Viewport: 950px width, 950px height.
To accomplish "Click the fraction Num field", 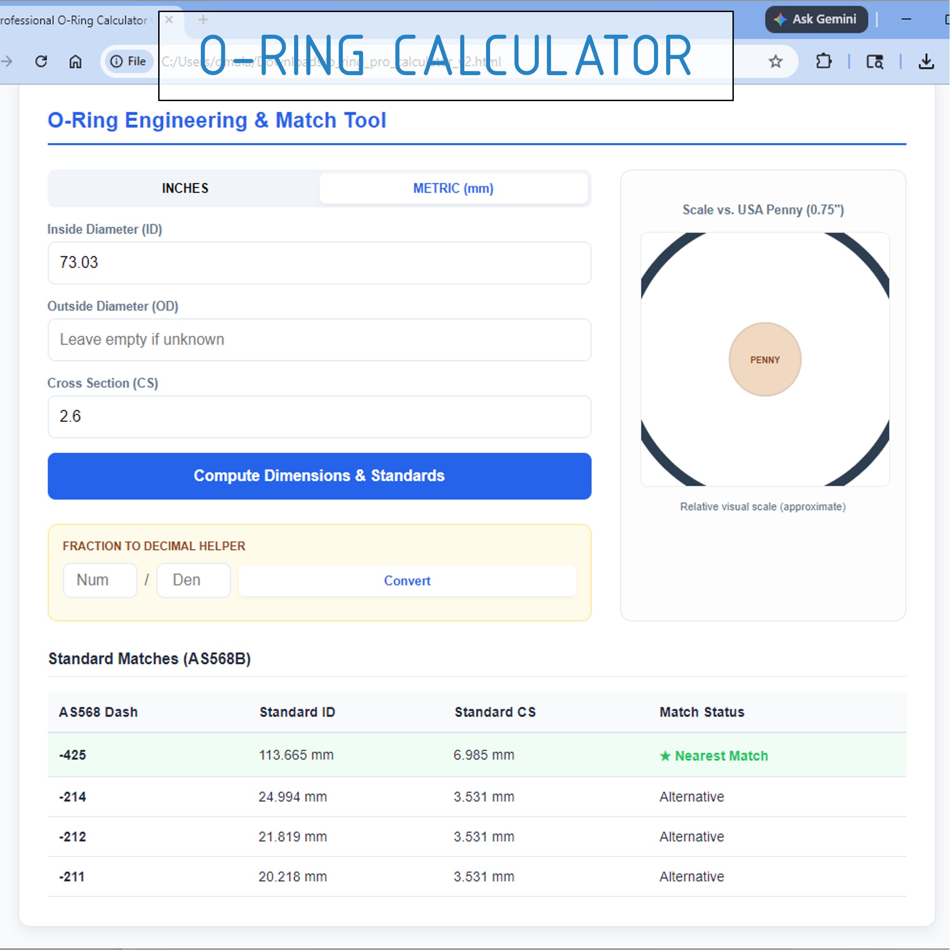I will click(x=100, y=580).
